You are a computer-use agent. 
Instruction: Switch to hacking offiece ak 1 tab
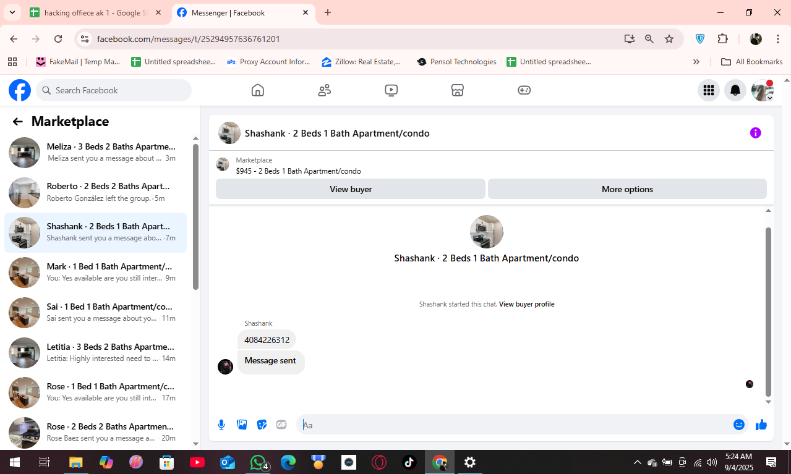pos(96,12)
